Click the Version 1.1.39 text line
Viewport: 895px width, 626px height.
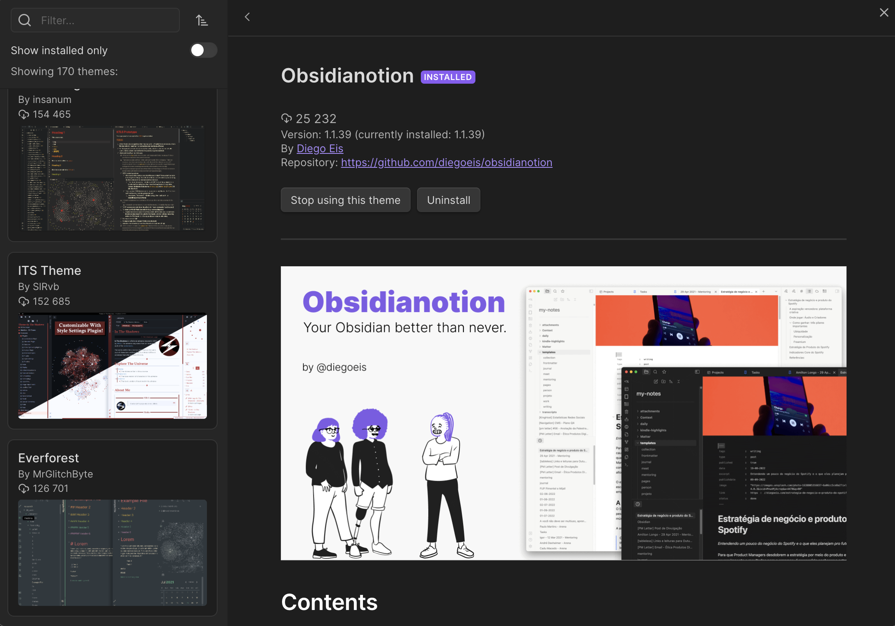383,135
